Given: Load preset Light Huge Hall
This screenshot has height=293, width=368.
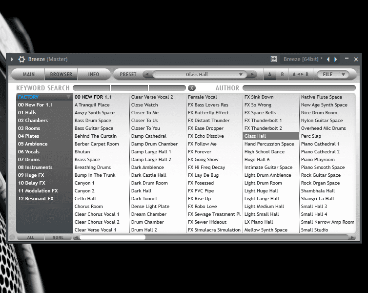Looking at the screenshot, I should (x=261, y=191).
